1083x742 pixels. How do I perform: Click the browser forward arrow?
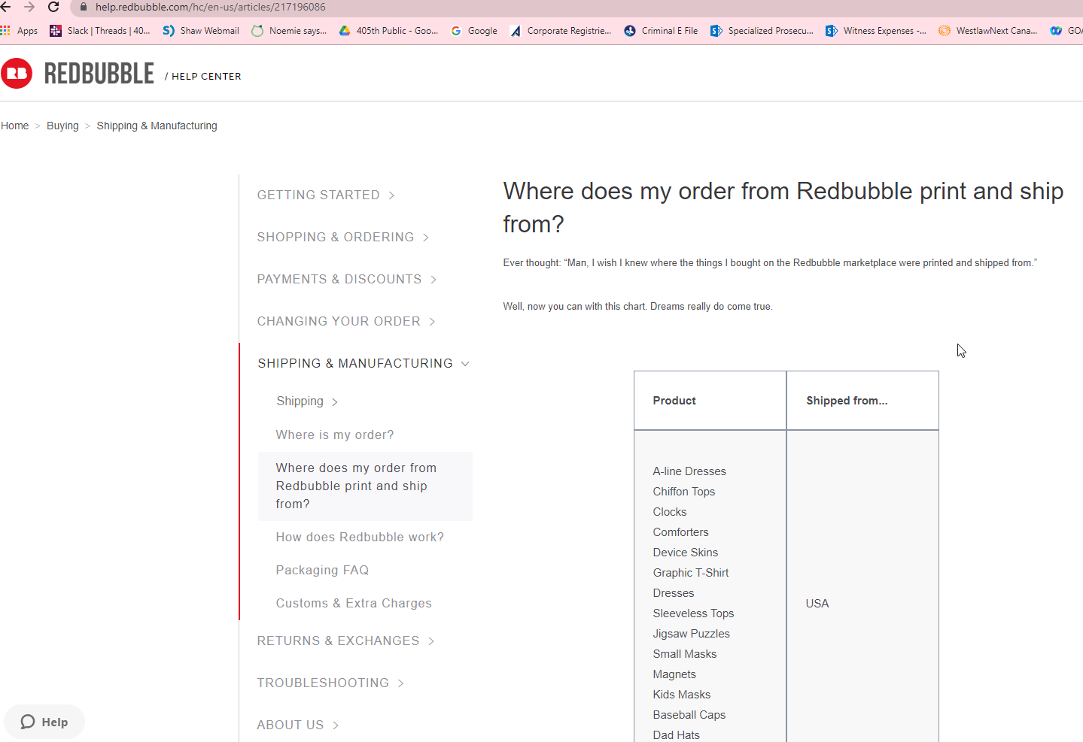click(x=29, y=7)
